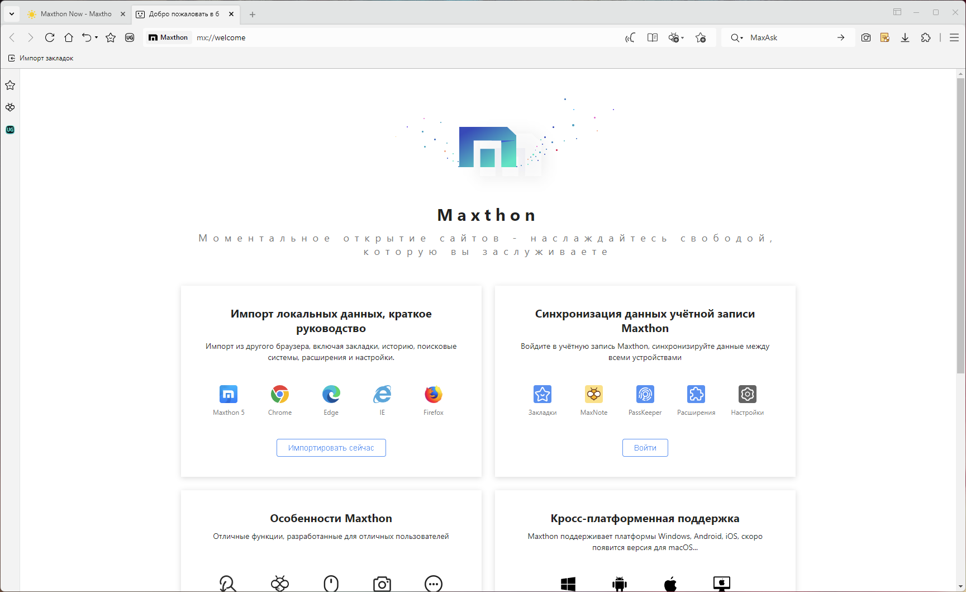Screen dimensions: 966x592
Task: Click the Windows platform logo
Action: click(568, 584)
